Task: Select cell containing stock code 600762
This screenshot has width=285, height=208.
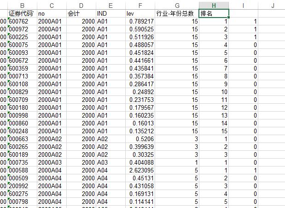Action: click(22, 22)
